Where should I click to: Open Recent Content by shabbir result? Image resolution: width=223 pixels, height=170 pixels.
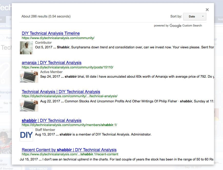pyautogui.click(x=69, y=150)
